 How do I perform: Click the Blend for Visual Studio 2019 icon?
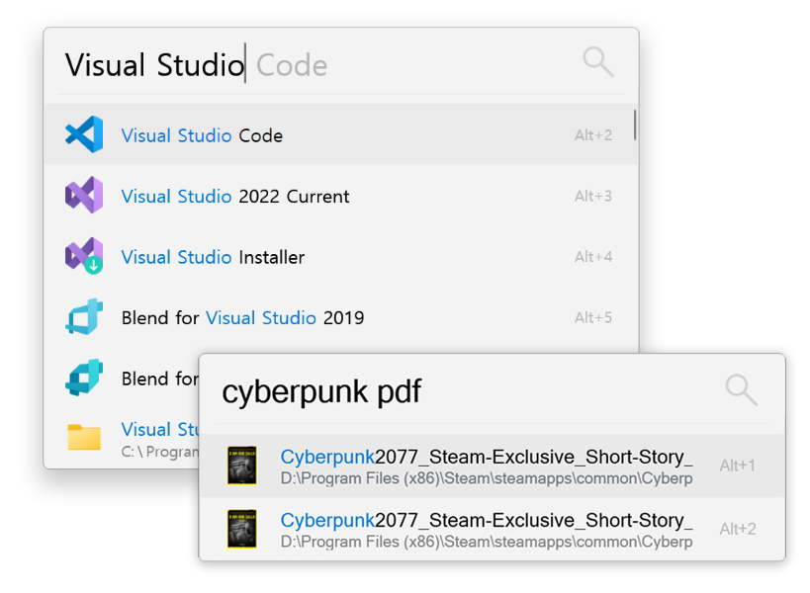pyautogui.click(x=84, y=317)
